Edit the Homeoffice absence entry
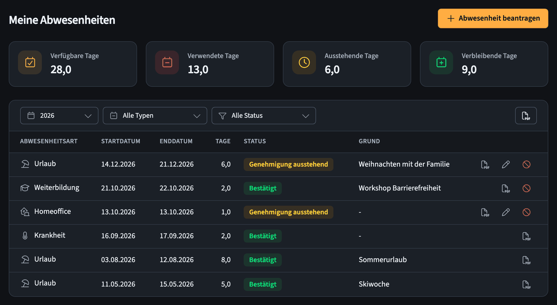The width and height of the screenshot is (557, 305). pos(506,212)
